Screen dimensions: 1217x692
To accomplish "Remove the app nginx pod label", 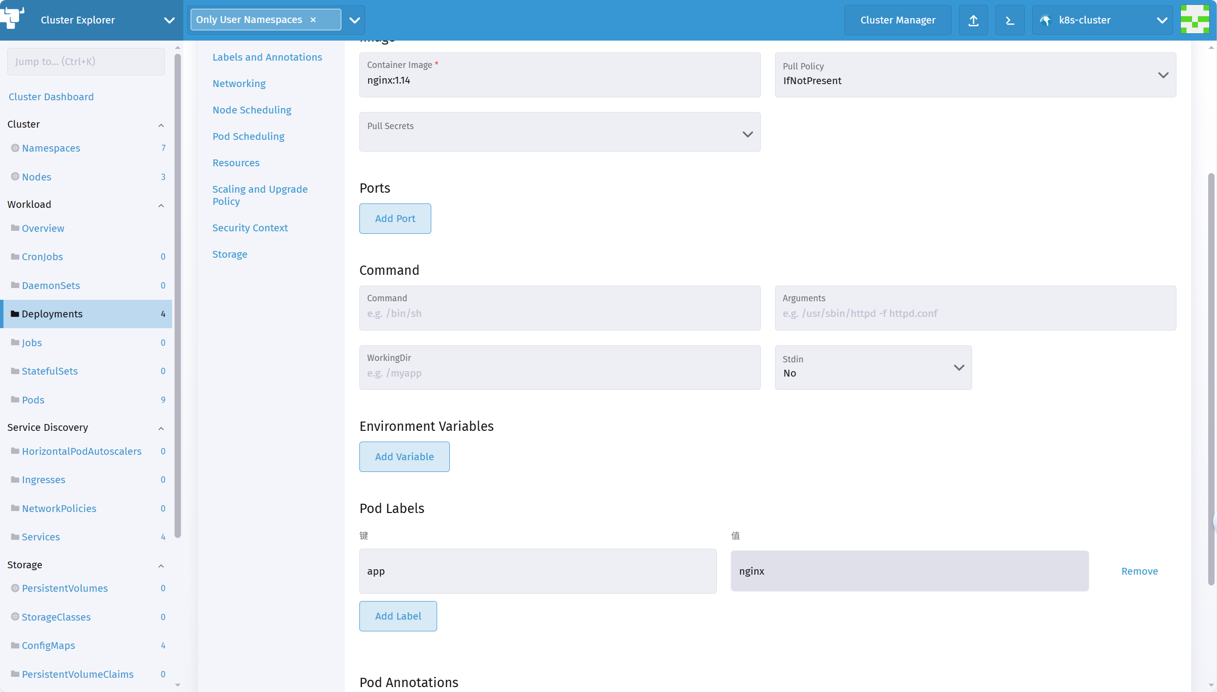I will (1139, 571).
